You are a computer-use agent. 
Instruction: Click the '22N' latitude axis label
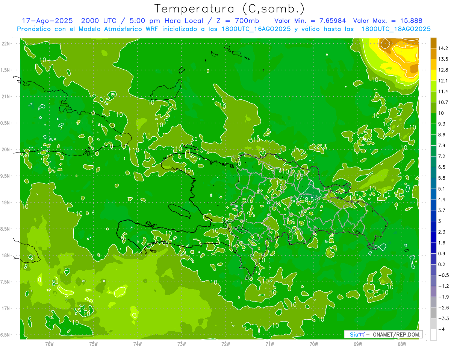(x=6, y=44)
